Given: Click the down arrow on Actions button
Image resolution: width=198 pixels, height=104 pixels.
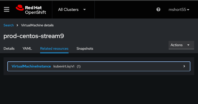Looking at the screenshot, I should tap(188, 45).
